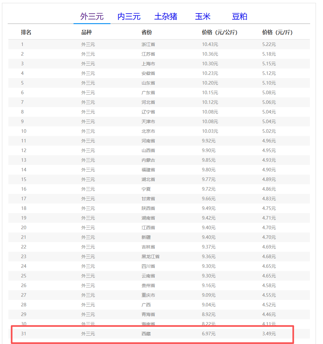Select the 广东省 province cell
Screen dimensions: 323x344
pyautogui.click(x=148, y=93)
